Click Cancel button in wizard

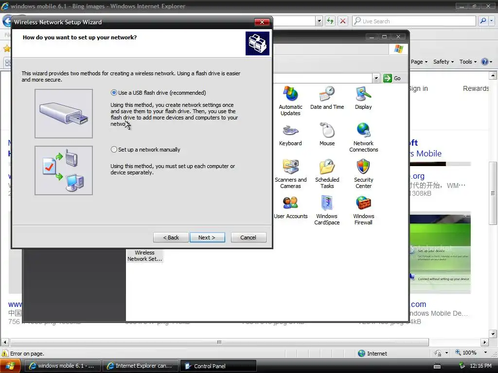(249, 237)
